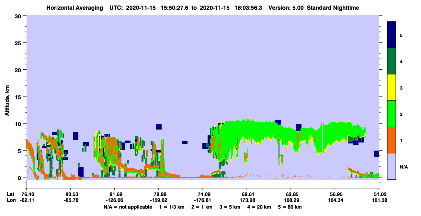
Task: Click the orange color bar segment 1
Action: tap(392, 140)
